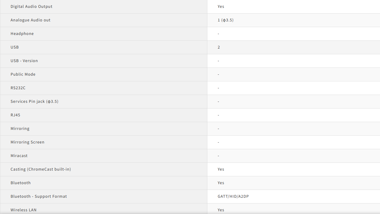
Task: Click the USB - Version label
Action: click(24, 61)
